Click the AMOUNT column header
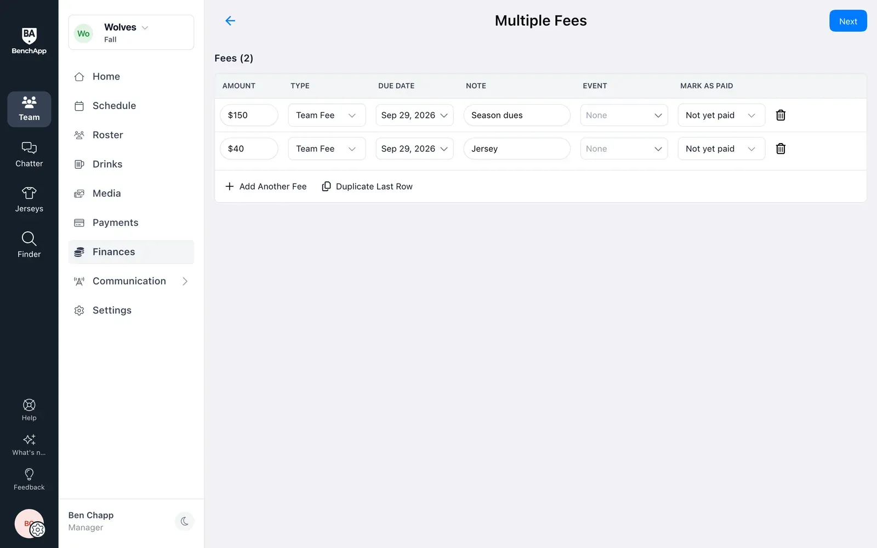Viewport: 877px width, 548px height. (x=239, y=86)
